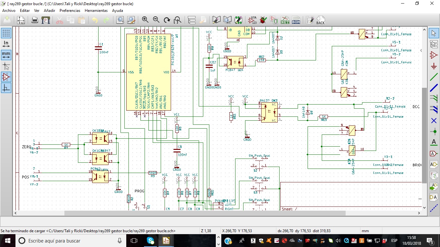Toggle horizontal/vertical wire constraint

[x=6, y=88]
